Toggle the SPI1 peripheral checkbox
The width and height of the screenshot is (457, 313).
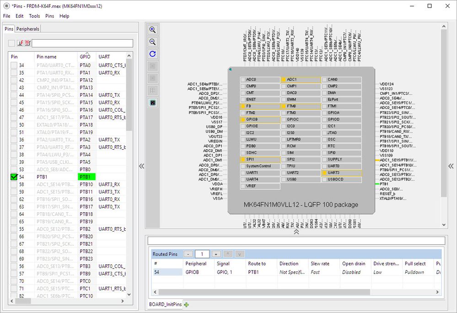point(243,159)
